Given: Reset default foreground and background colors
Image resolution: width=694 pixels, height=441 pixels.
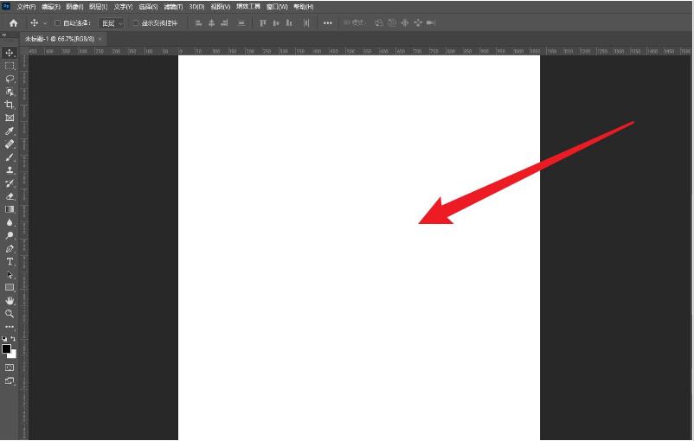Looking at the screenshot, I should pyautogui.click(x=4, y=339).
